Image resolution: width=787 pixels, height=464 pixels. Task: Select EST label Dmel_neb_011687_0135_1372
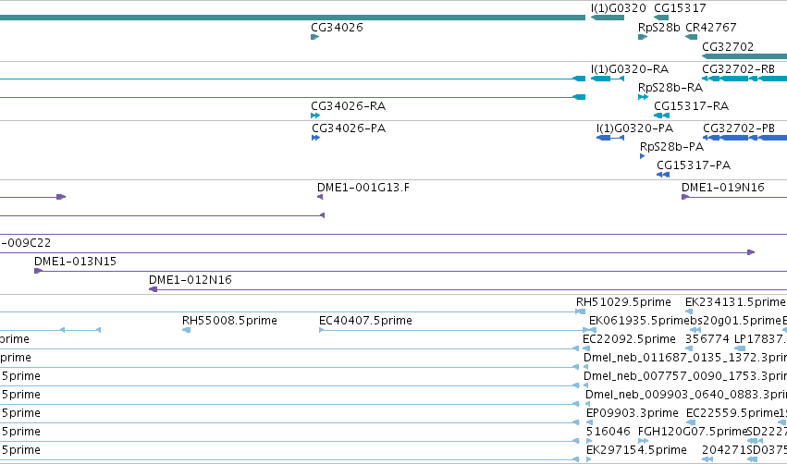click(685, 358)
